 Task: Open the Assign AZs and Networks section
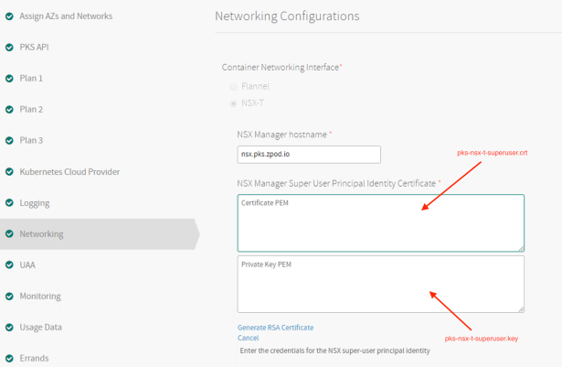(65, 16)
